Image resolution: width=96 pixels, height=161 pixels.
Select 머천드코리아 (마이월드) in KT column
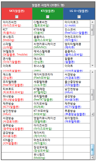coord(48,141)
